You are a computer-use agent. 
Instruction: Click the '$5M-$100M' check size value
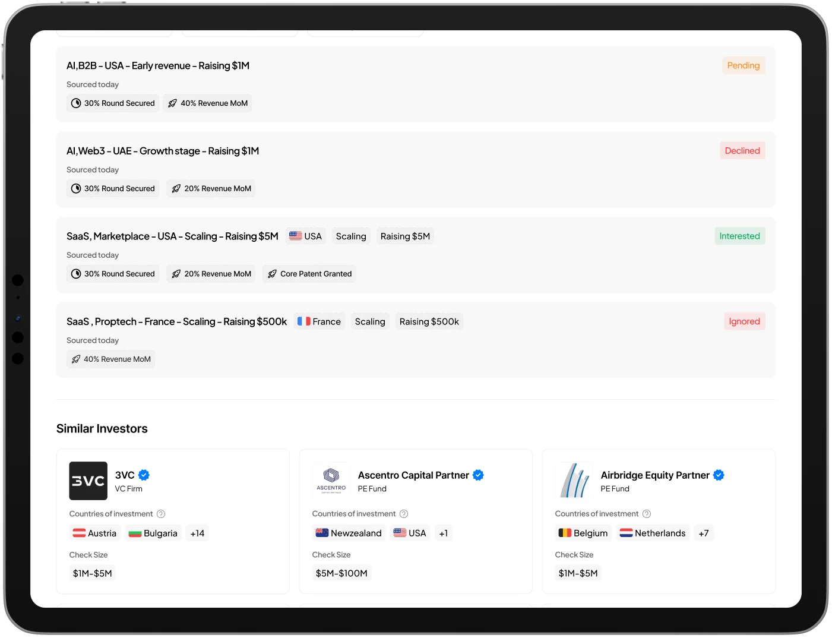point(341,573)
